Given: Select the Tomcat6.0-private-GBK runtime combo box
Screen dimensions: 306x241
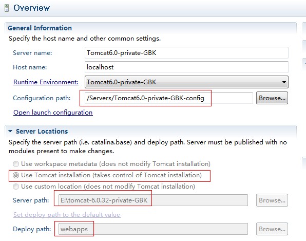Looking at the screenshot, I should (x=186, y=82).
